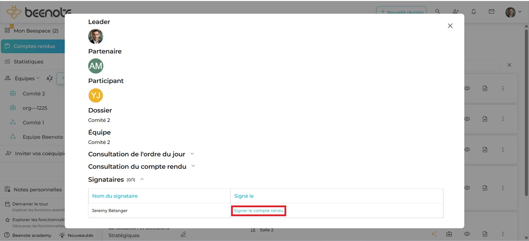Viewport: 529px width, 241px height.
Task: Click the AI sparkle icon in bottom row
Action: [434, 234]
